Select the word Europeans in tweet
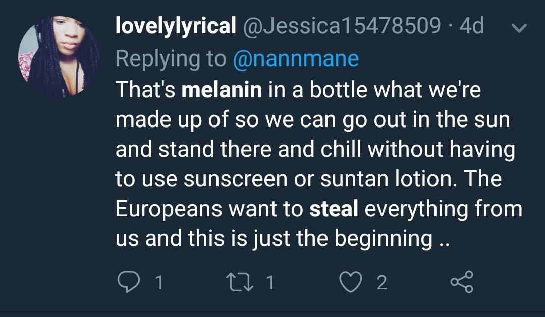This screenshot has width=545, height=317. coord(169,209)
